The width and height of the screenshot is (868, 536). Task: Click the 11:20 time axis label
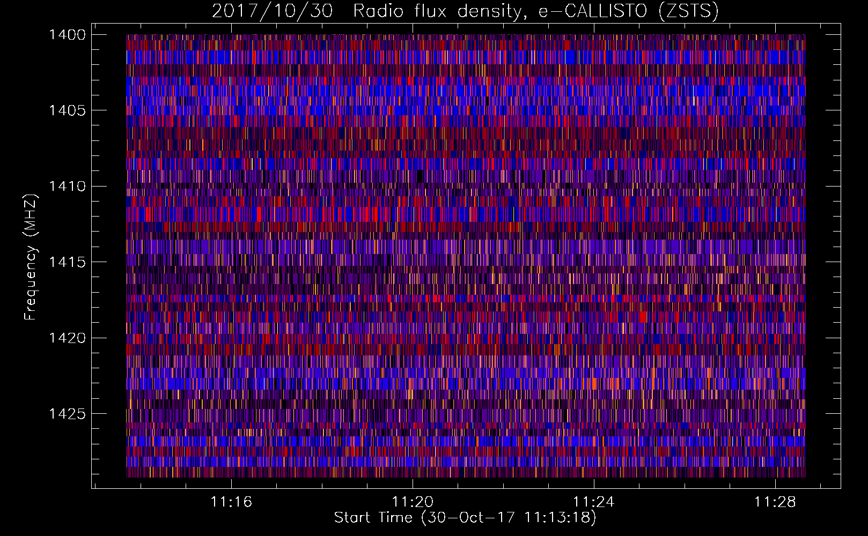(x=413, y=502)
